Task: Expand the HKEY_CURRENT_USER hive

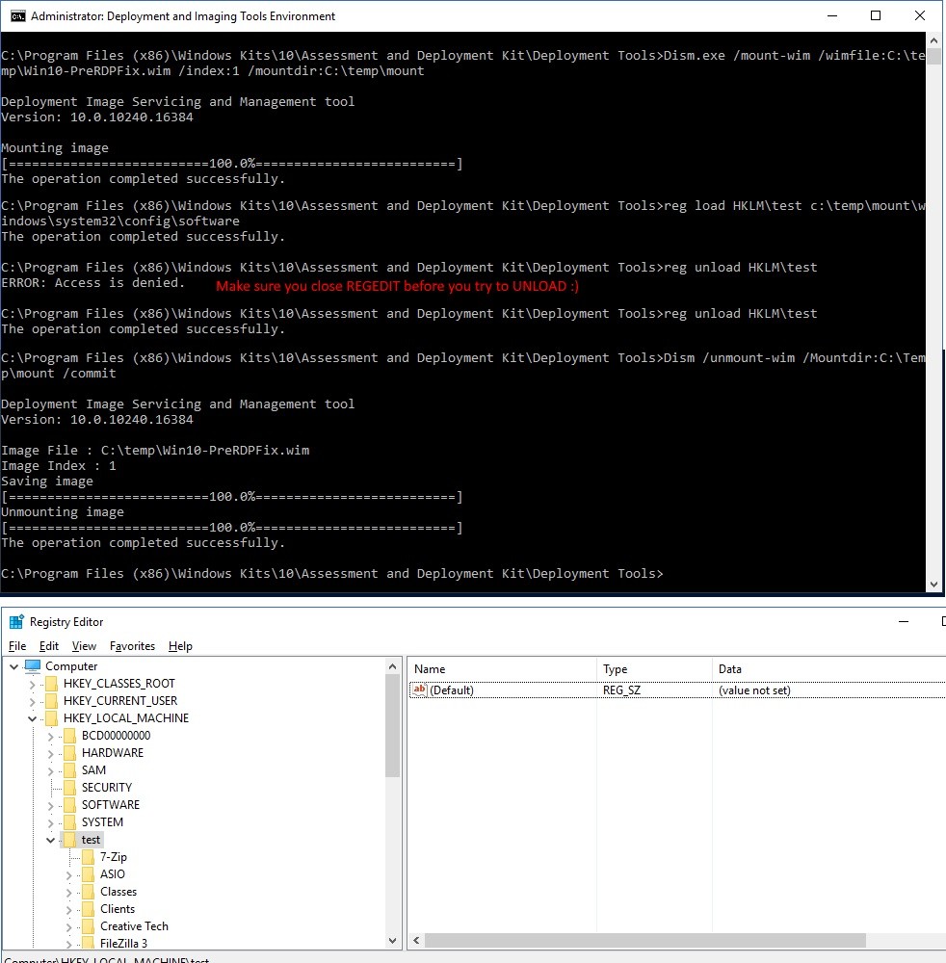Action: [x=33, y=701]
